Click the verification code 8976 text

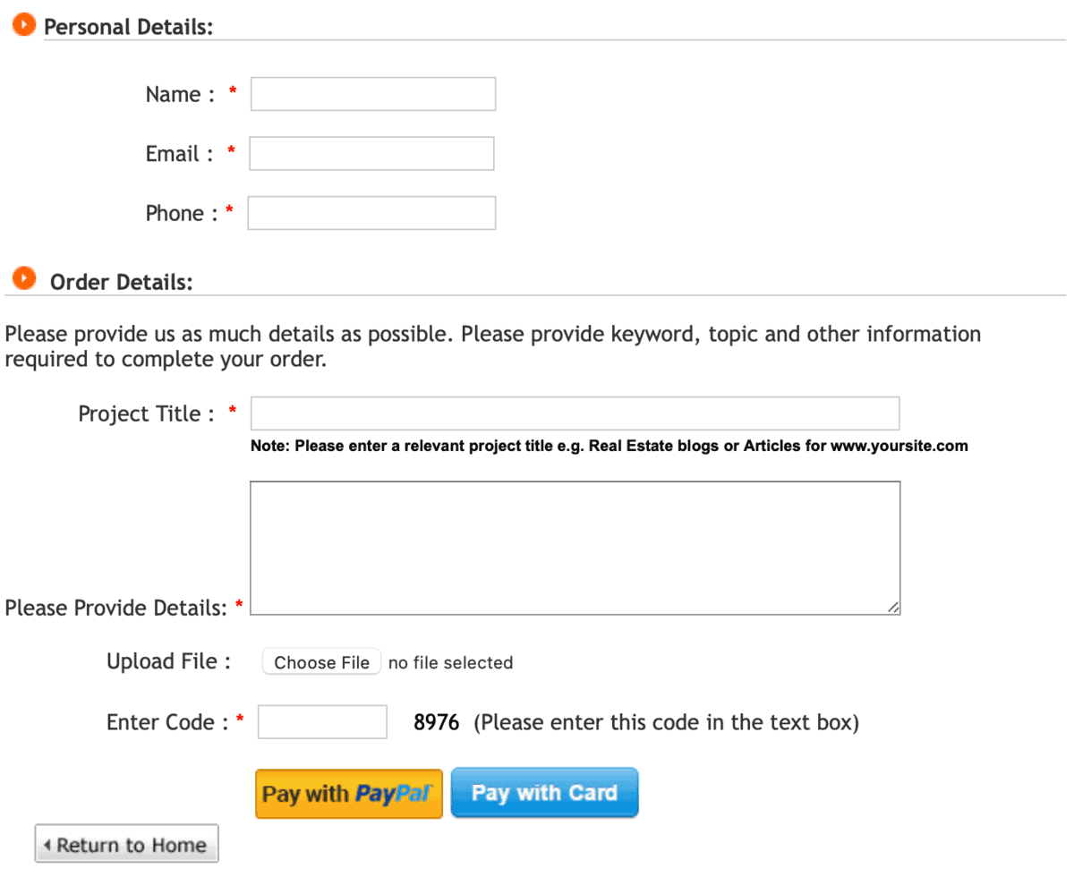tap(436, 721)
